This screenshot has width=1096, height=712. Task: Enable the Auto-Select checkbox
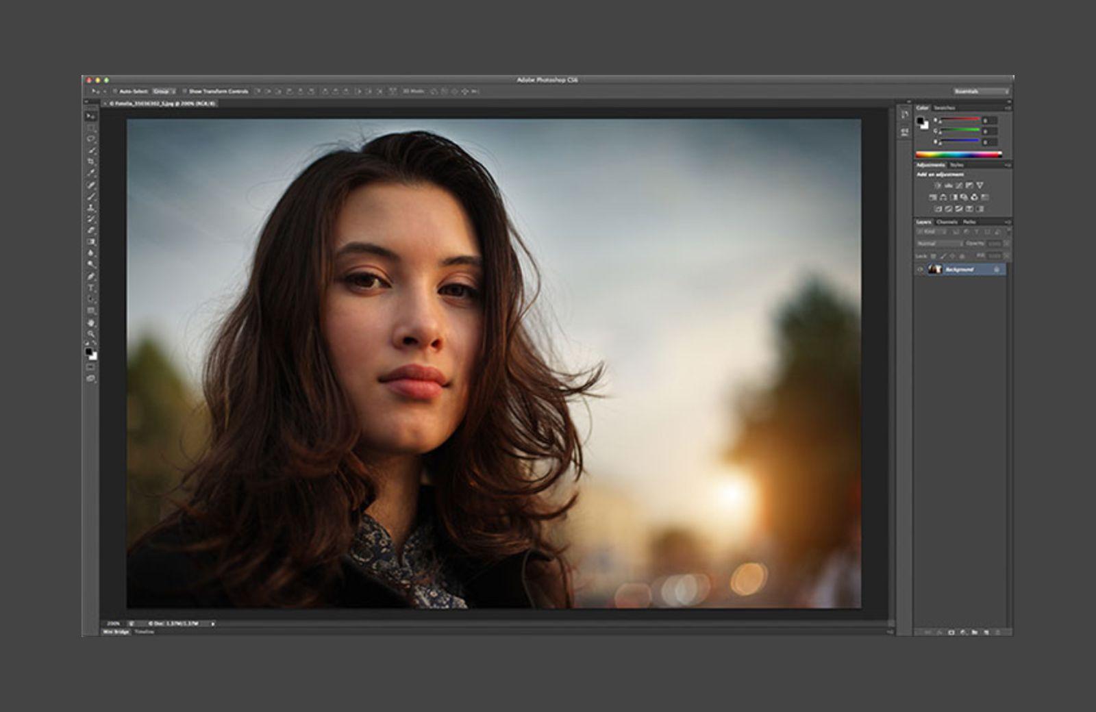(x=115, y=91)
